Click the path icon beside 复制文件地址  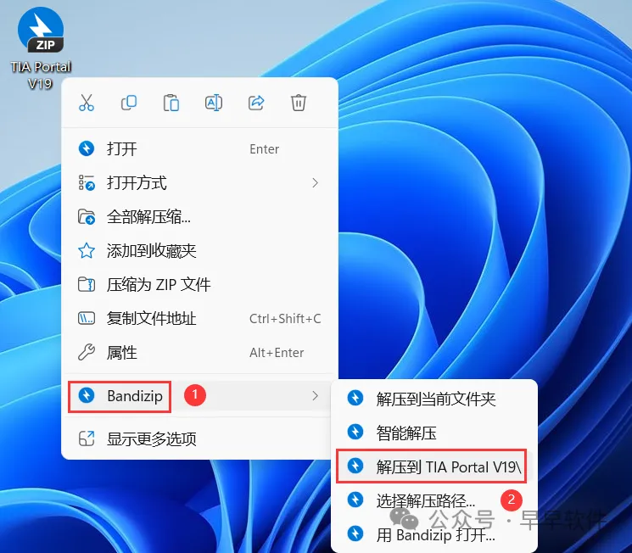pyautogui.click(x=87, y=318)
